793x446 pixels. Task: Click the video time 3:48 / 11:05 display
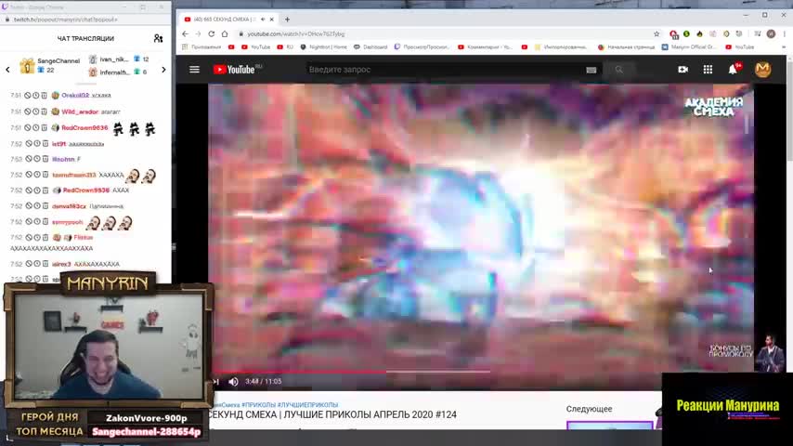point(263,382)
